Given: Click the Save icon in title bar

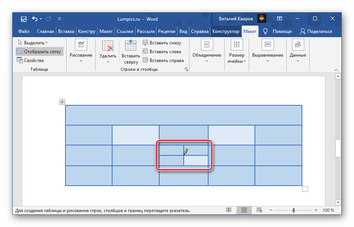Looking at the screenshot, I should 24,19.
